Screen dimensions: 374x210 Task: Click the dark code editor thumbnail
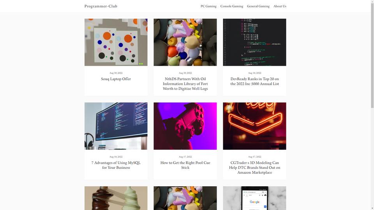coord(254,42)
